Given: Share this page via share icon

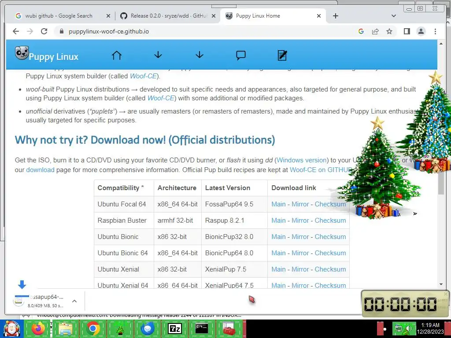Looking at the screenshot, I should [x=375, y=31].
